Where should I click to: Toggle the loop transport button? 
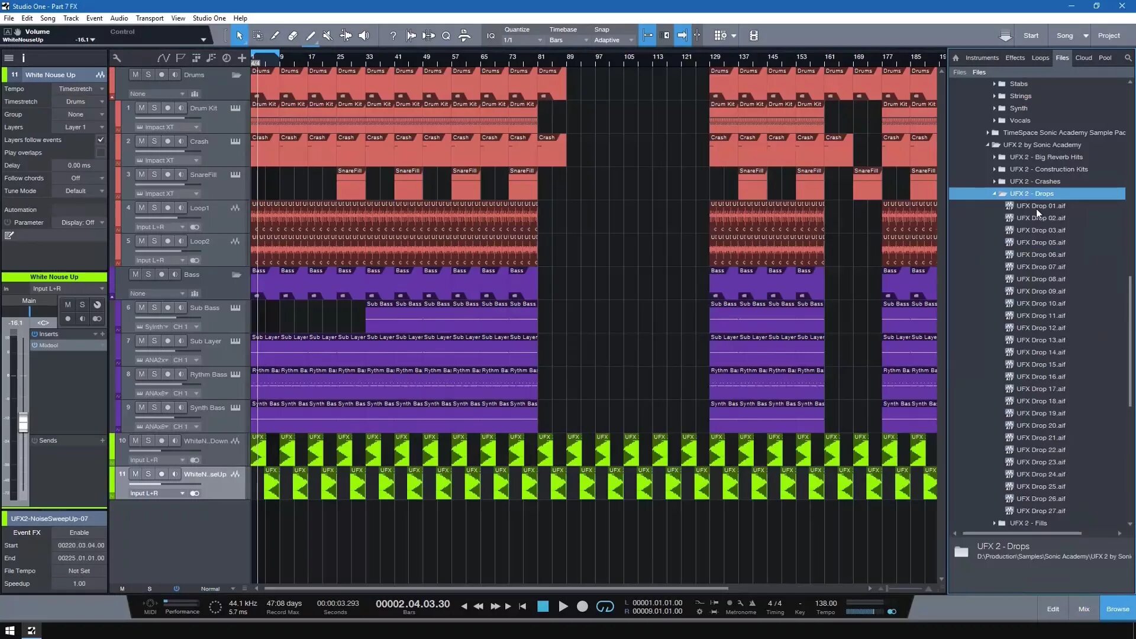[605, 606]
